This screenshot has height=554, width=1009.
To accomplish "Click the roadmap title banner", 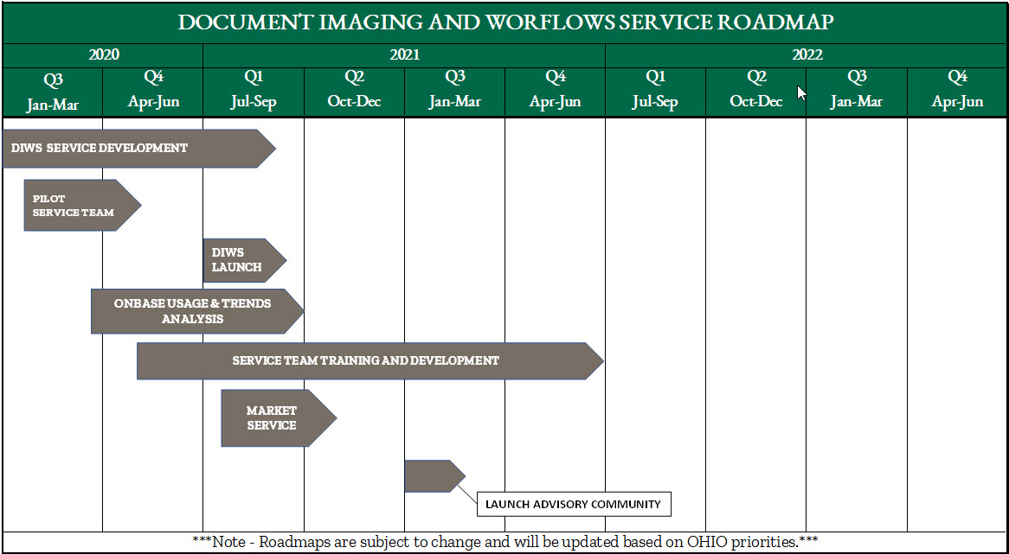I will [504, 22].
